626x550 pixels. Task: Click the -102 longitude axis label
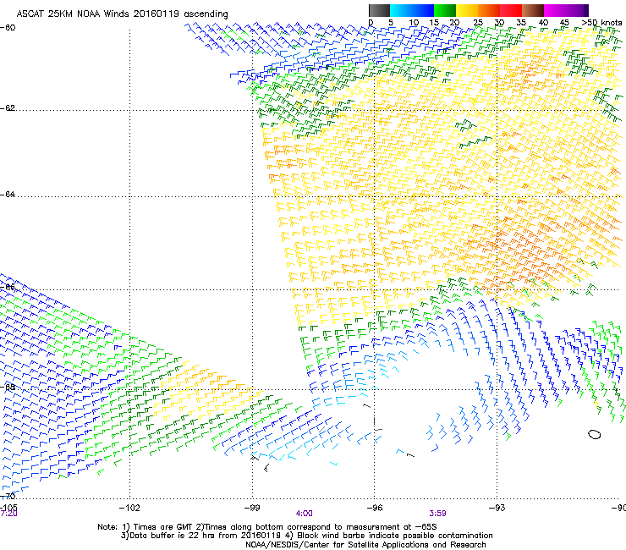point(129,508)
